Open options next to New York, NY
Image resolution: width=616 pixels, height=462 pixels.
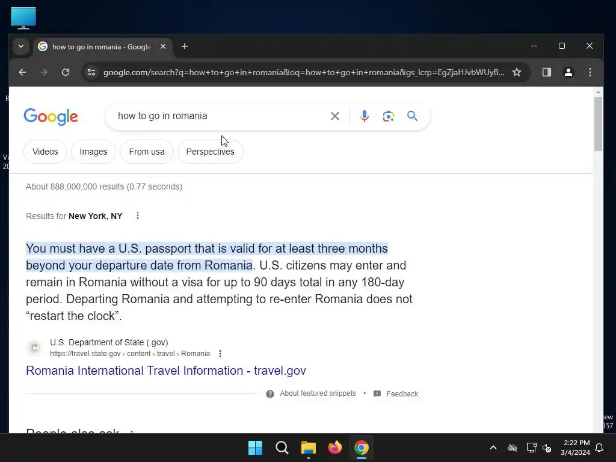138,216
